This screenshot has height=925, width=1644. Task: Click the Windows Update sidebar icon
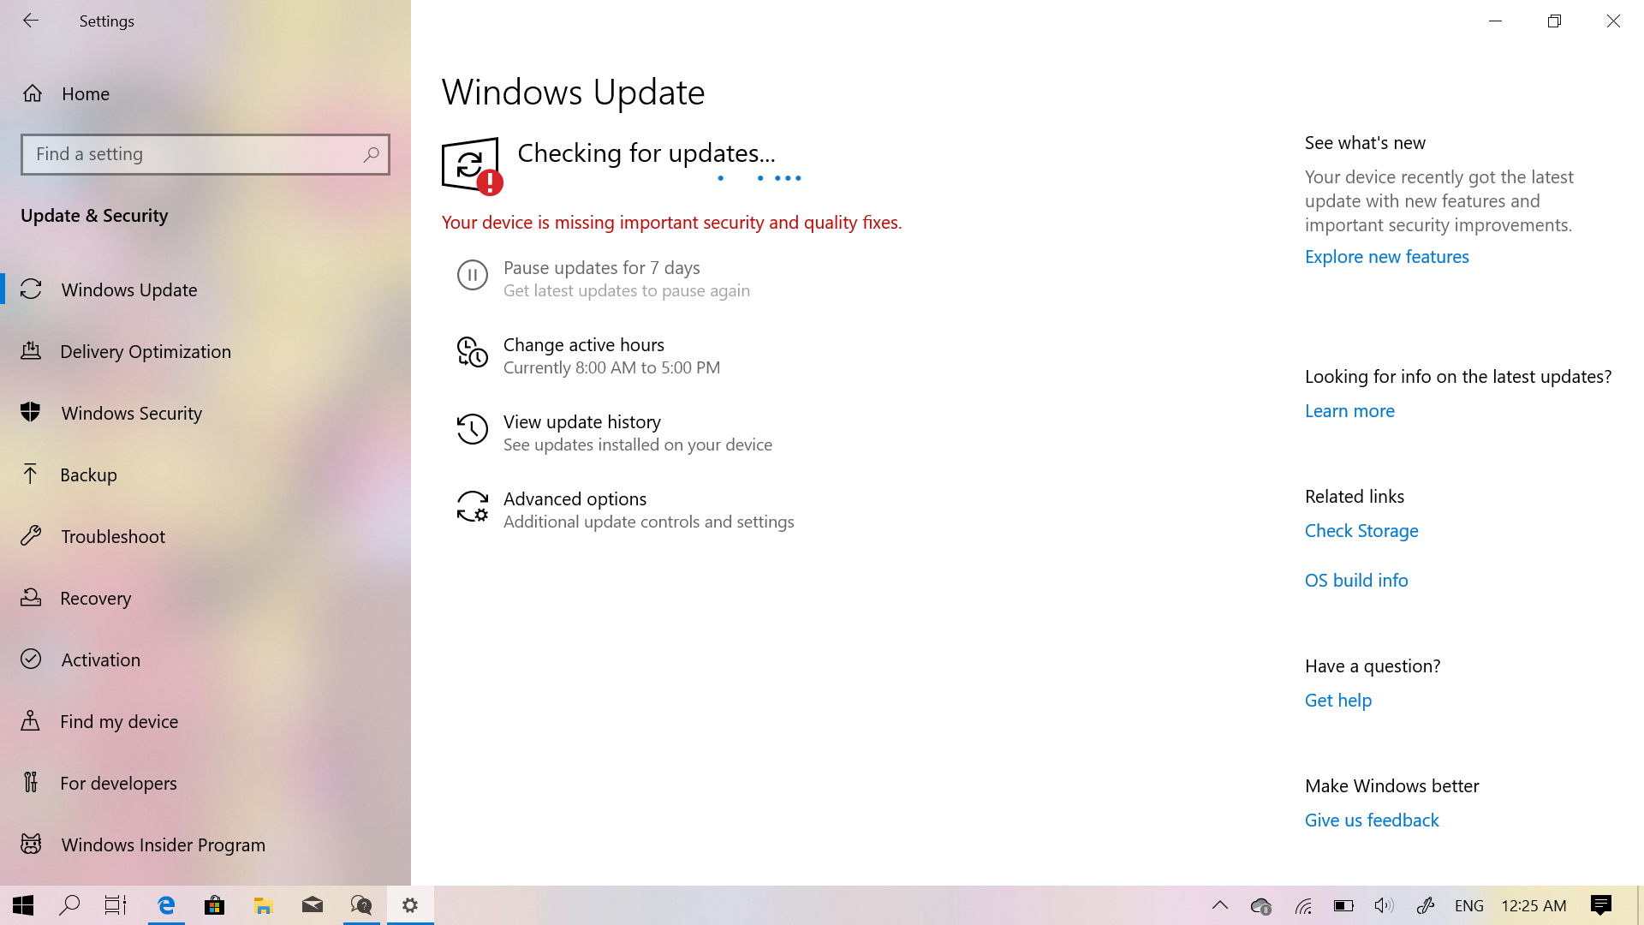point(31,288)
